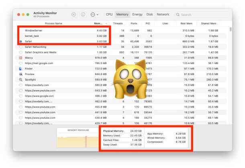This screenshot has height=168, width=245.
Task: Click the Finder icon in the process list
Action: point(21,69)
